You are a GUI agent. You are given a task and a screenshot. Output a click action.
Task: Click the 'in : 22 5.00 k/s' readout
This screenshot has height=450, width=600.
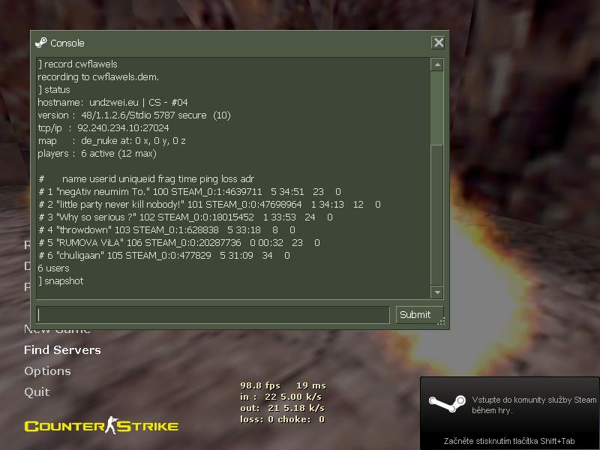tap(280, 397)
